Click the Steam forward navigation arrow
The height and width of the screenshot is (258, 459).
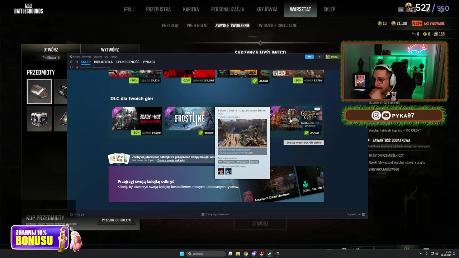point(76,62)
